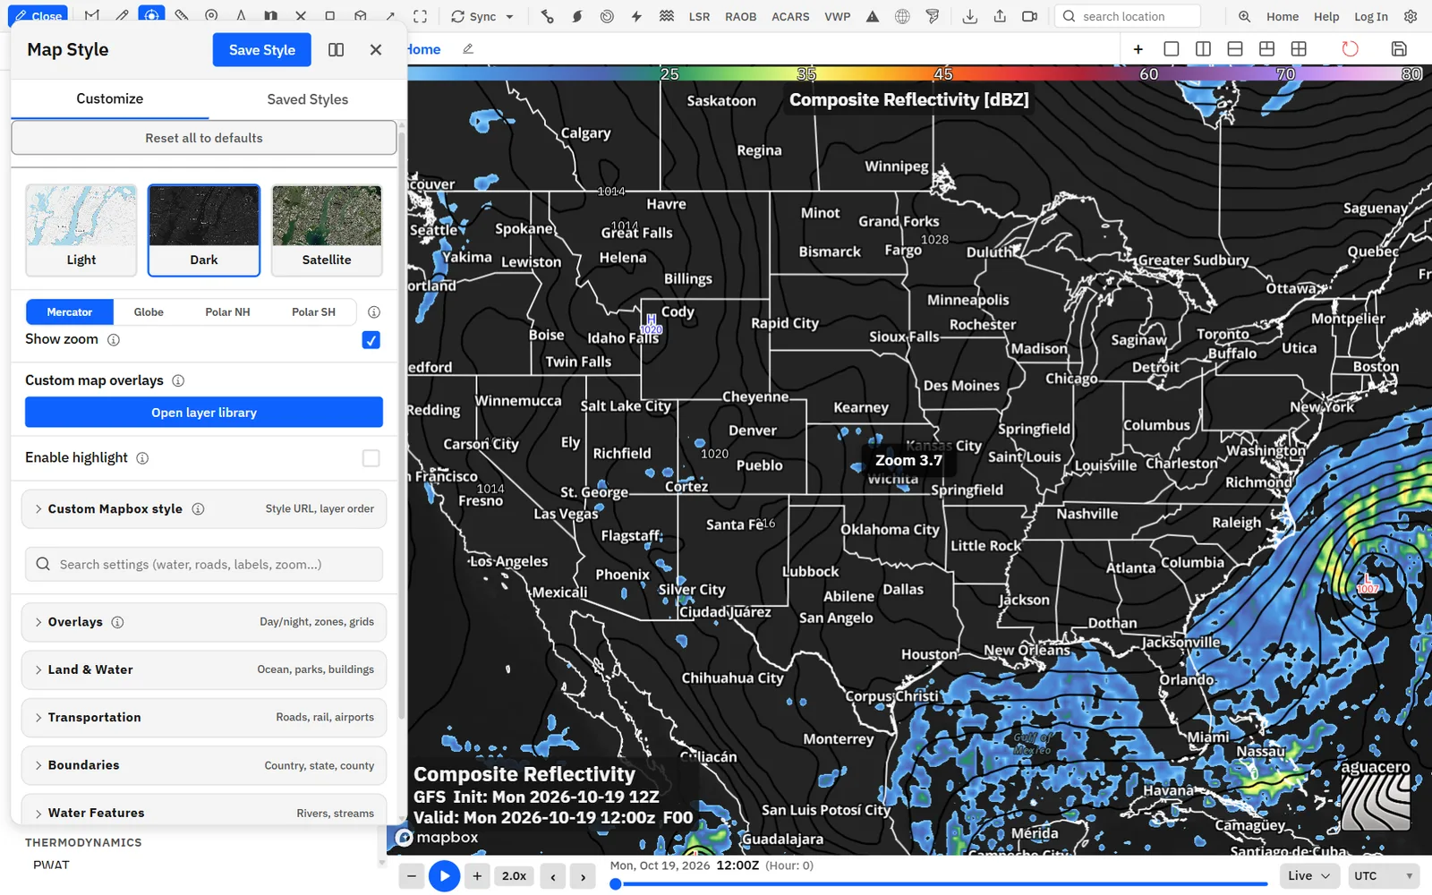Open the warning triangle alerts icon
This screenshot has height=895, width=1432.
(873, 16)
